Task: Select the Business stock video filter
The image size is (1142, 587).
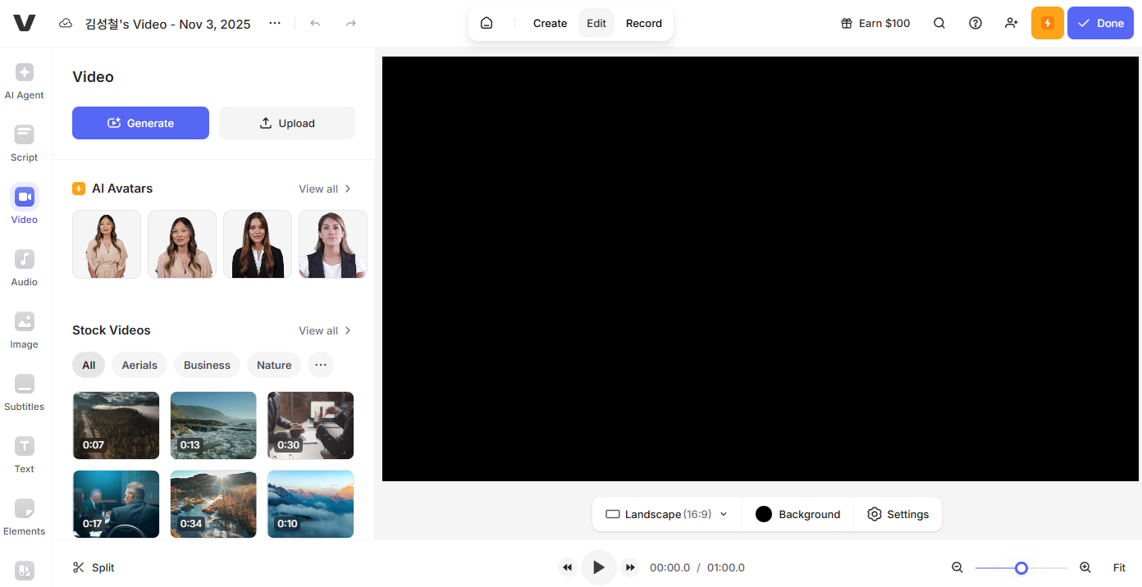Action: coord(207,365)
